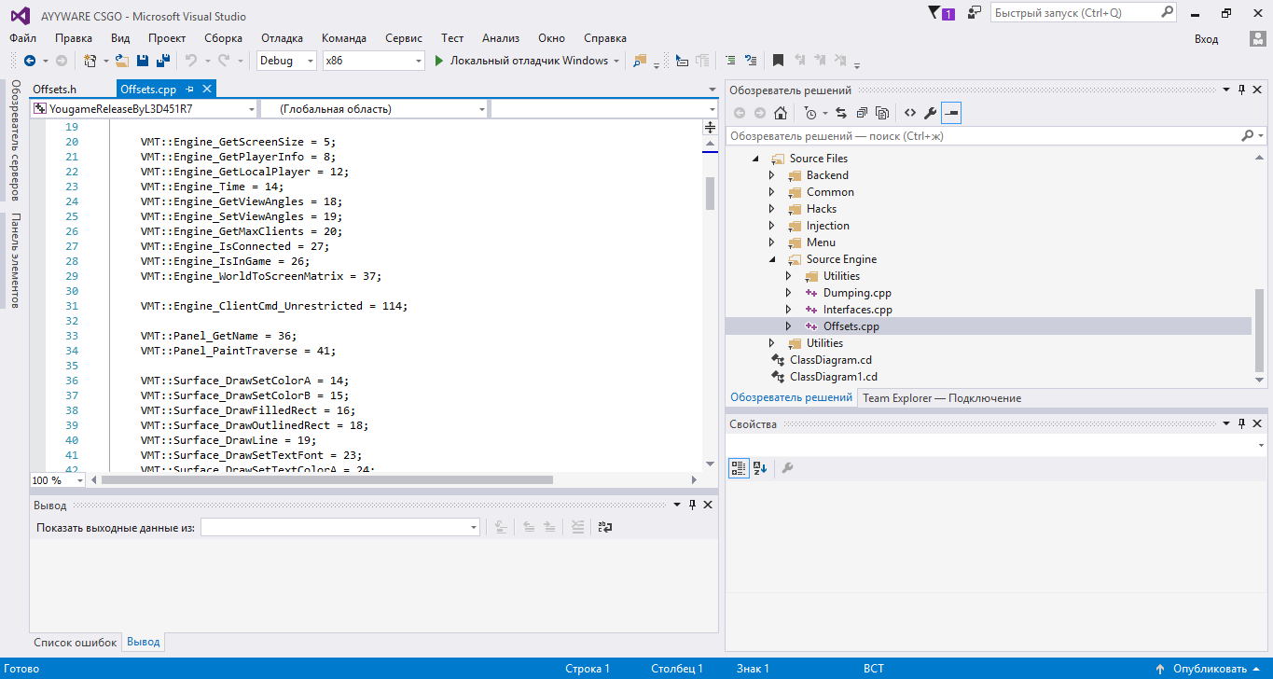Open the 100 % zoom dropdown

pos(79,480)
